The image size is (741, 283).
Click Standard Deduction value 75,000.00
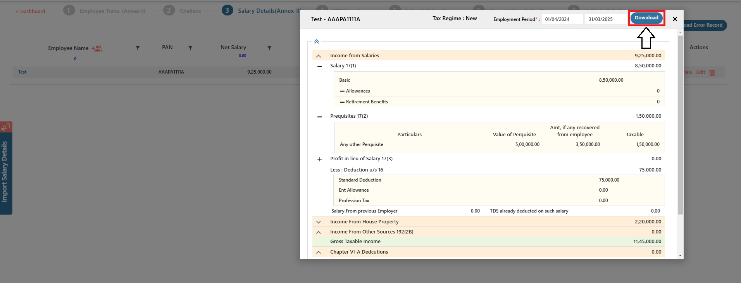tap(609, 180)
